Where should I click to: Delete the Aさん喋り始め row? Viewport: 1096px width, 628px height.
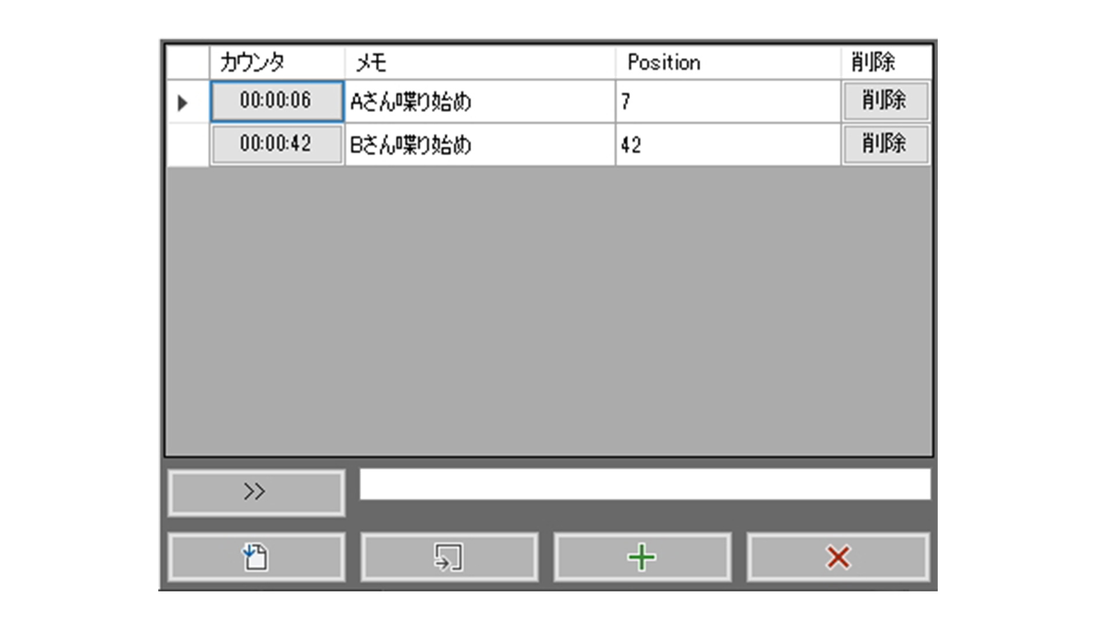click(885, 101)
